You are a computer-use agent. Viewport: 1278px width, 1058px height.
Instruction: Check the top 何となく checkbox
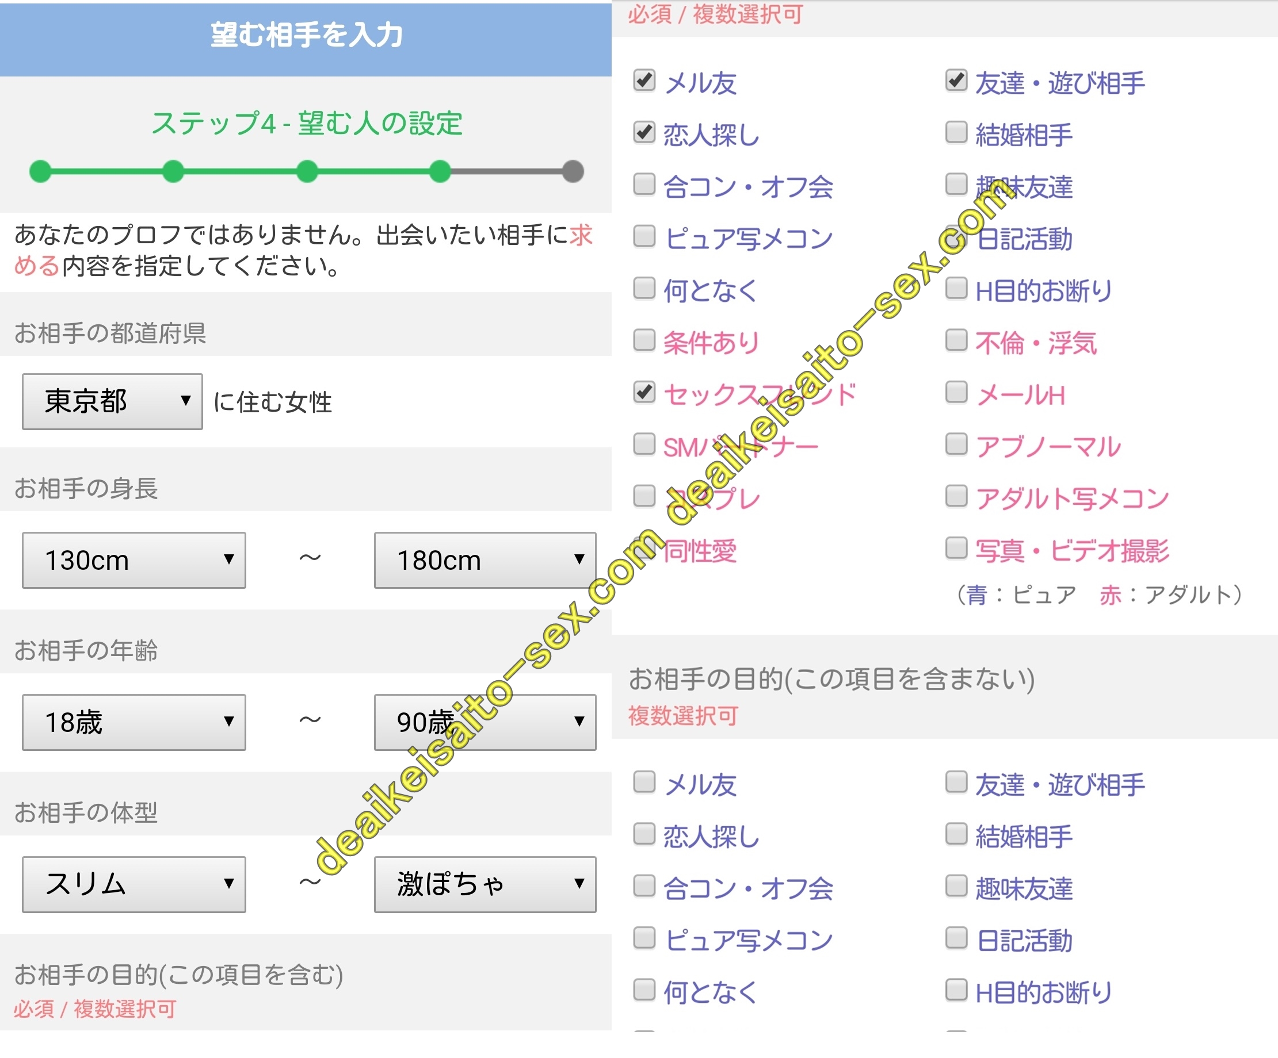[644, 287]
